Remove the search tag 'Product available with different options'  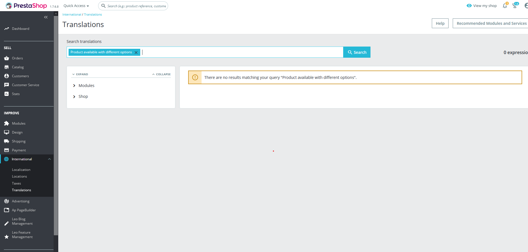coord(136,52)
